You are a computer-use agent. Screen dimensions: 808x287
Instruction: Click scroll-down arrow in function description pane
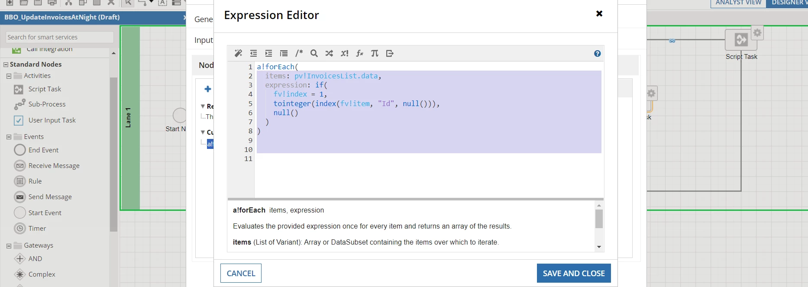coord(599,247)
